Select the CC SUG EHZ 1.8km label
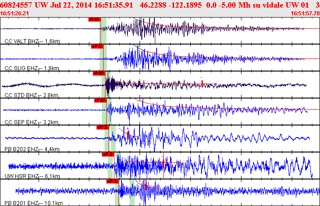The image size is (320, 206). [x=32, y=68]
